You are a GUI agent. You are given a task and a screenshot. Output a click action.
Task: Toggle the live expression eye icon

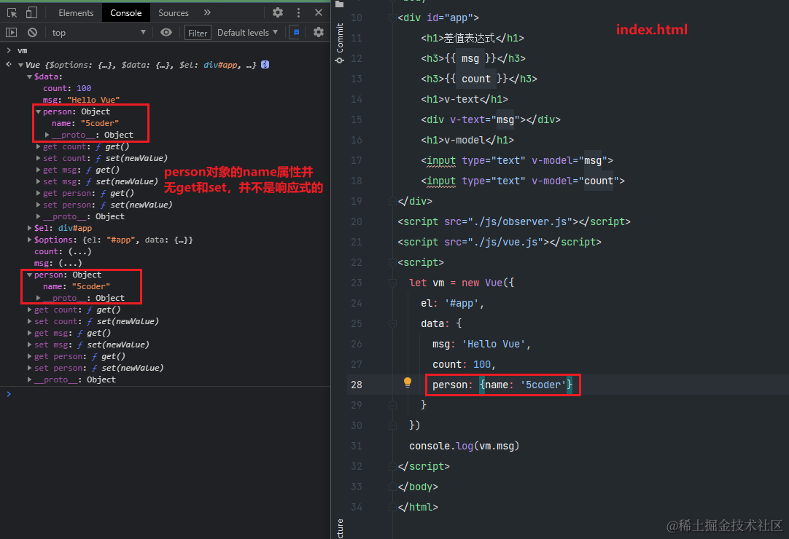[x=166, y=33]
